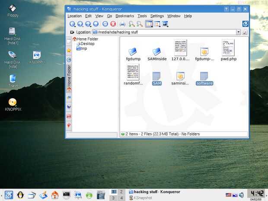
Task: Click the highlighted SAM file
Action: (x=157, y=79)
